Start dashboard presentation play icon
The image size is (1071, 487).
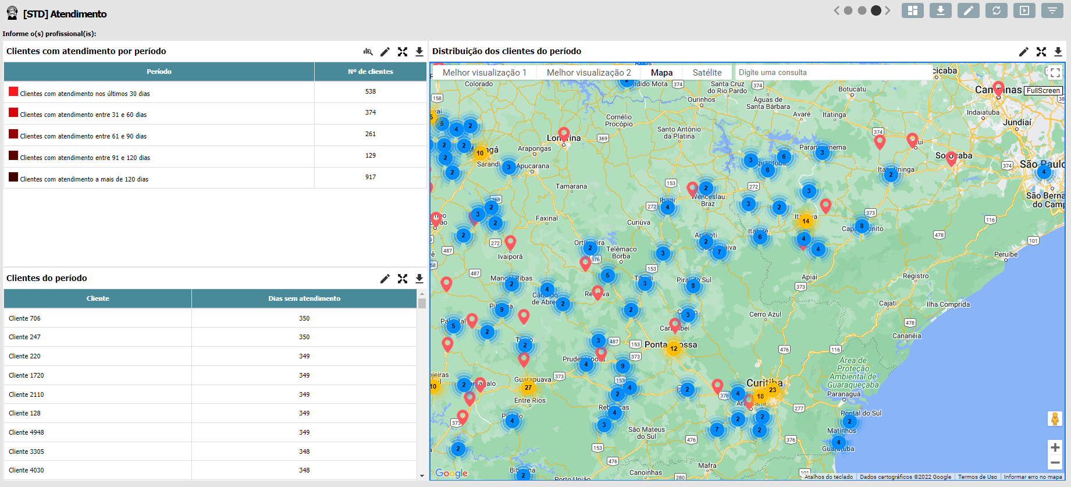tap(1024, 10)
